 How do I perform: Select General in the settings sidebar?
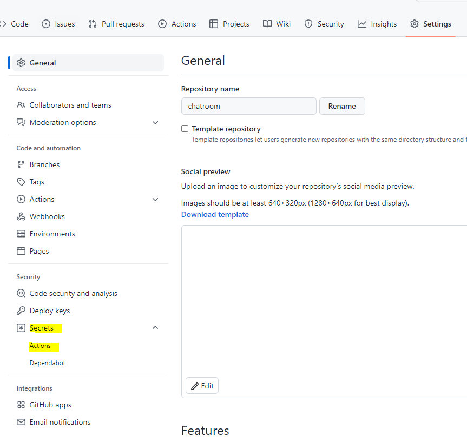pyautogui.click(x=88, y=63)
